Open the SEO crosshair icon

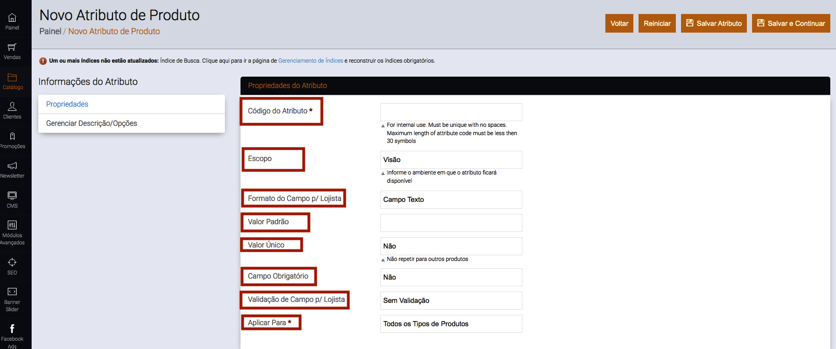click(x=12, y=262)
